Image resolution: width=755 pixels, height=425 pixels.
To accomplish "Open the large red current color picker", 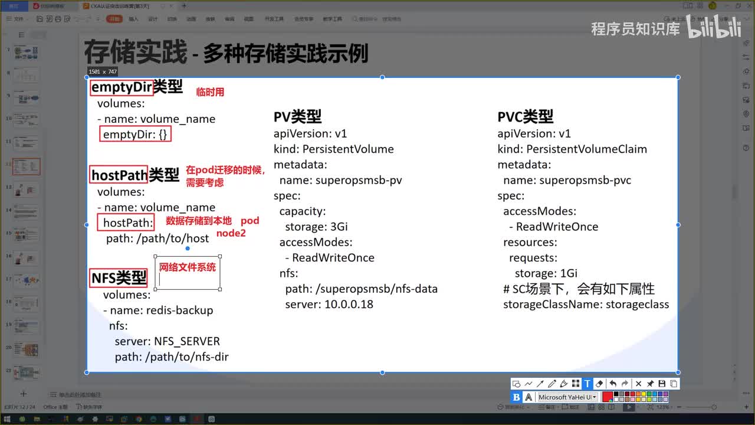I will click(x=607, y=397).
